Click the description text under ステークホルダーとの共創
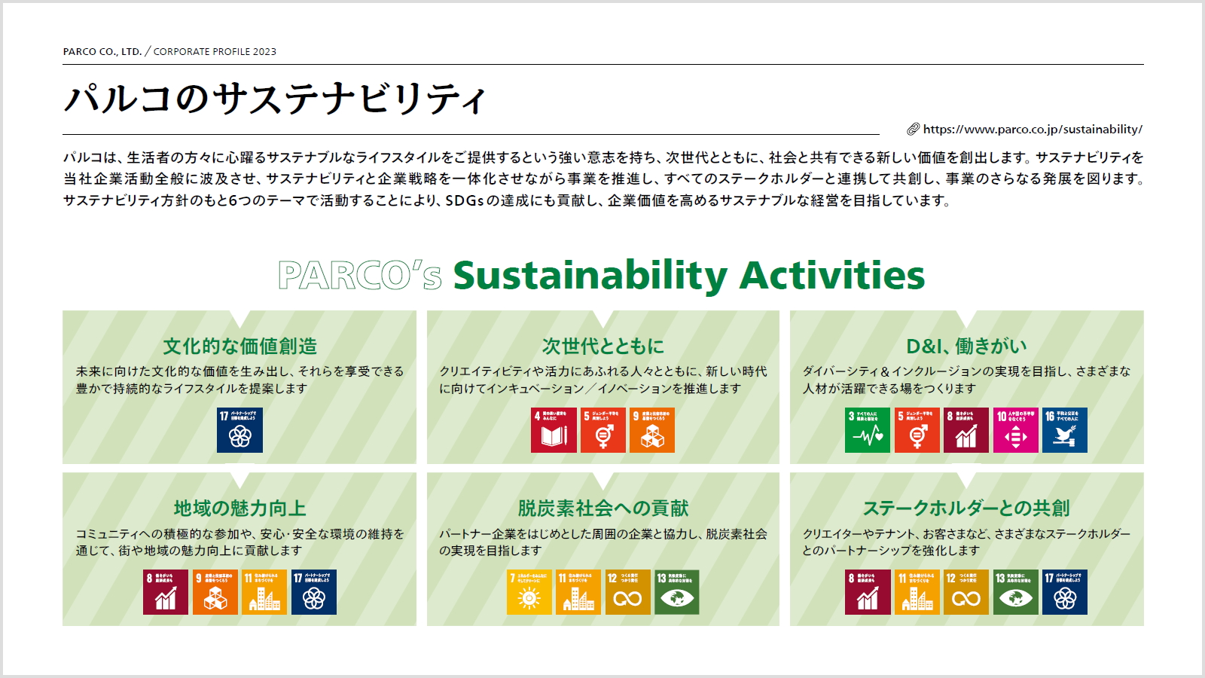 (x=966, y=542)
